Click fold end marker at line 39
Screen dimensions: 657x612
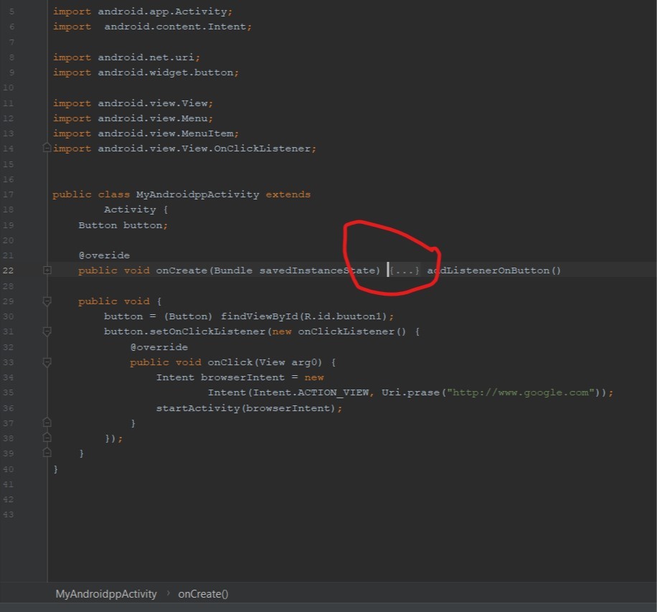tap(47, 453)
